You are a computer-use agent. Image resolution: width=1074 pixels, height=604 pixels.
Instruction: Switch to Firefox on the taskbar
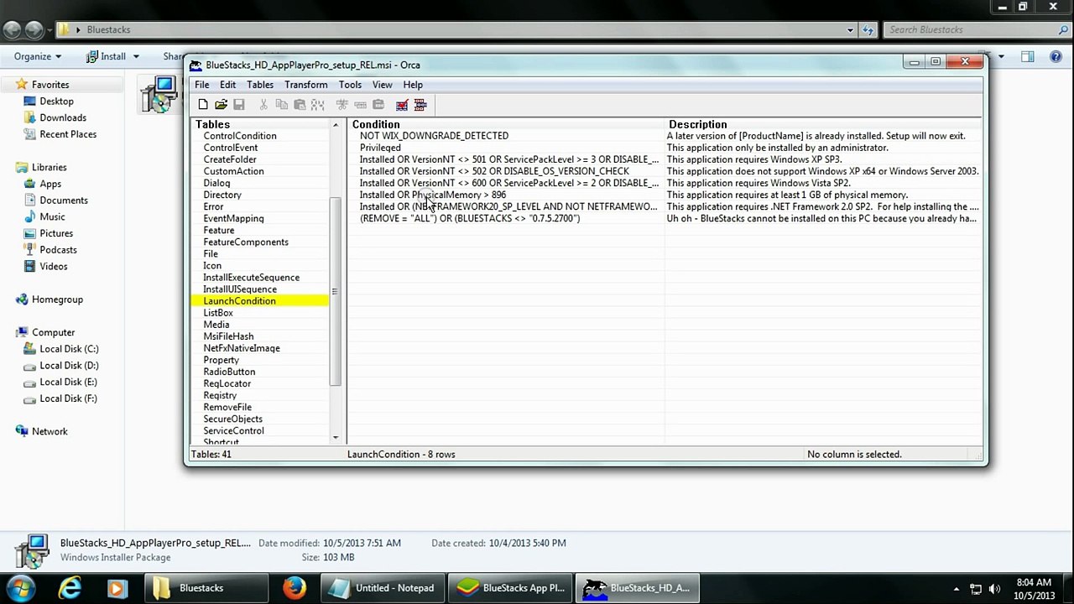294,587
